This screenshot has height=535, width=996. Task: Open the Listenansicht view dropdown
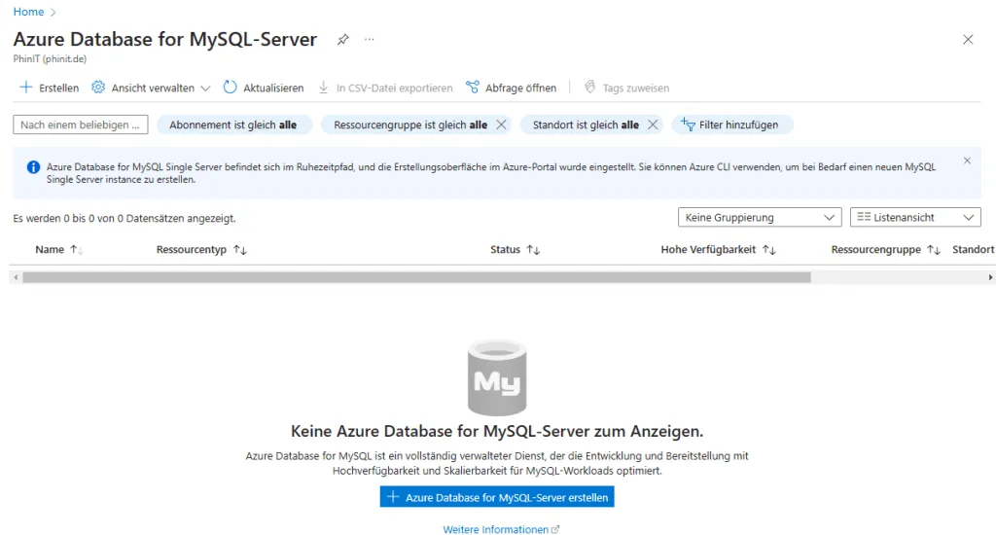point(914,218)
